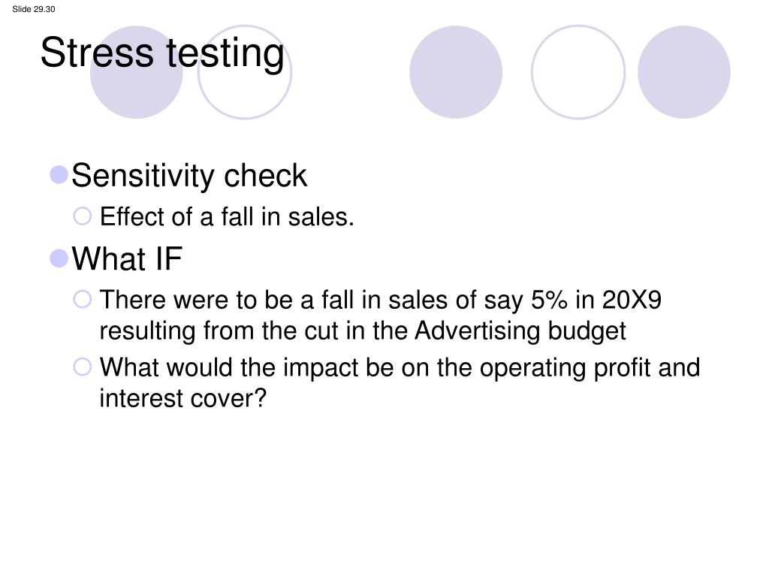769x577 pixels.
Task: Click filled lavender circle behind 'Stress' title
Action: (x=137, y=72)
